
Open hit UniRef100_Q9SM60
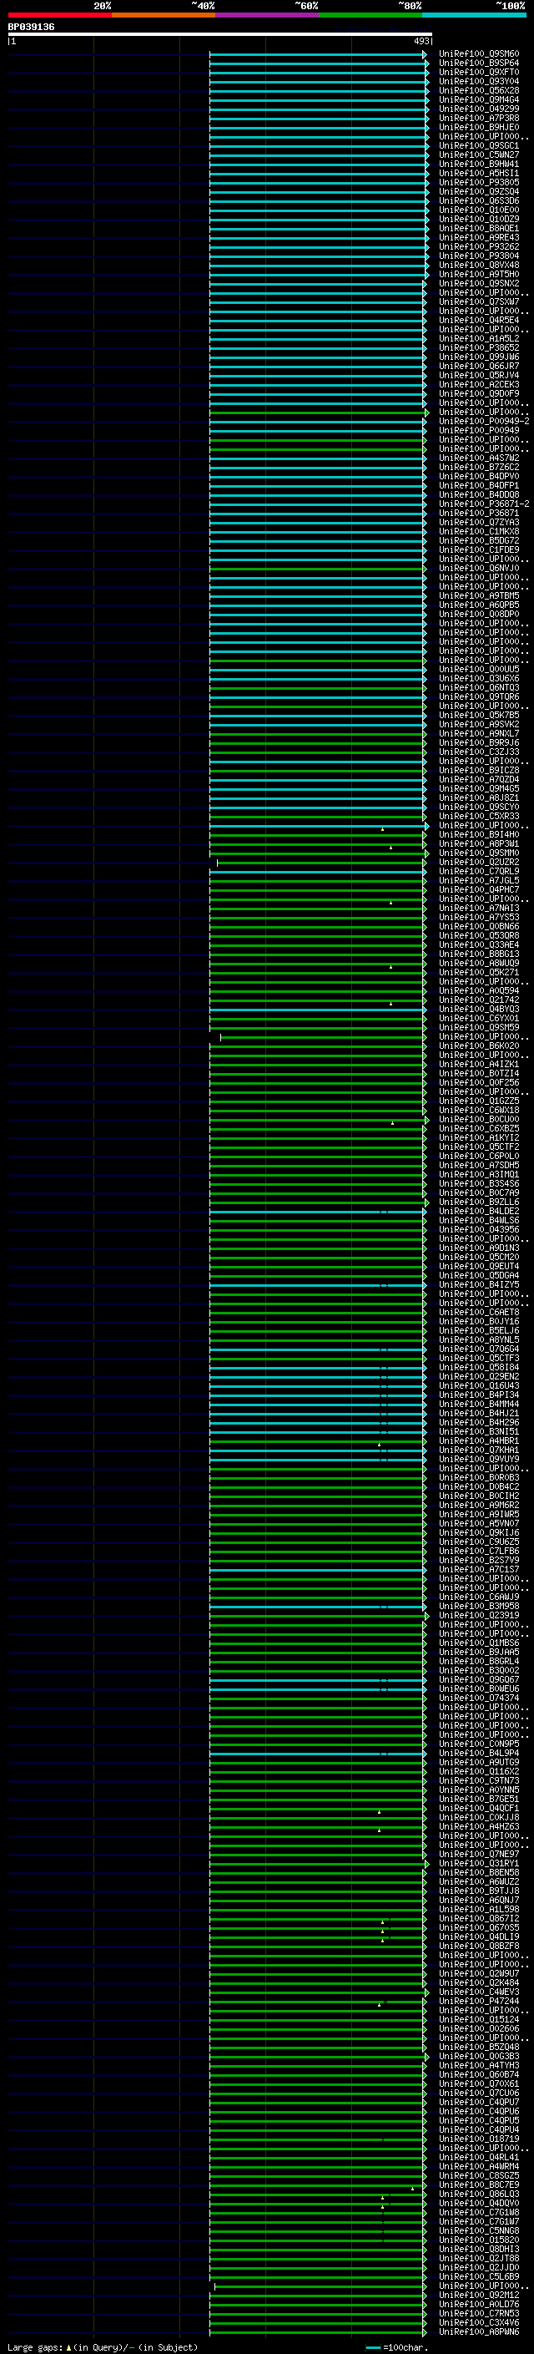pyautogui.click(x=478, y=54)
